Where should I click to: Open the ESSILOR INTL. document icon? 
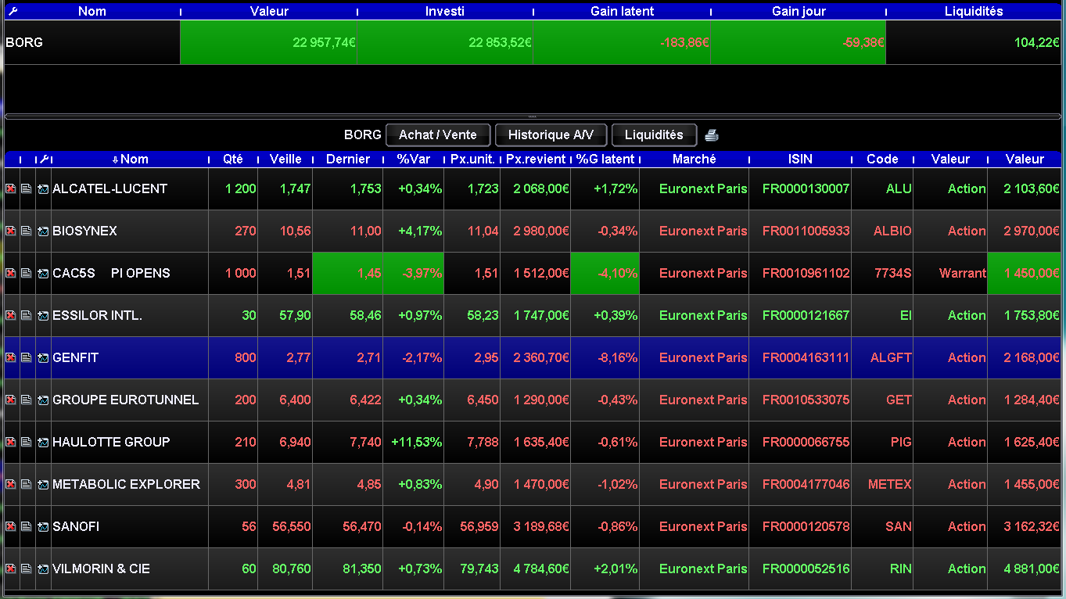27,315
